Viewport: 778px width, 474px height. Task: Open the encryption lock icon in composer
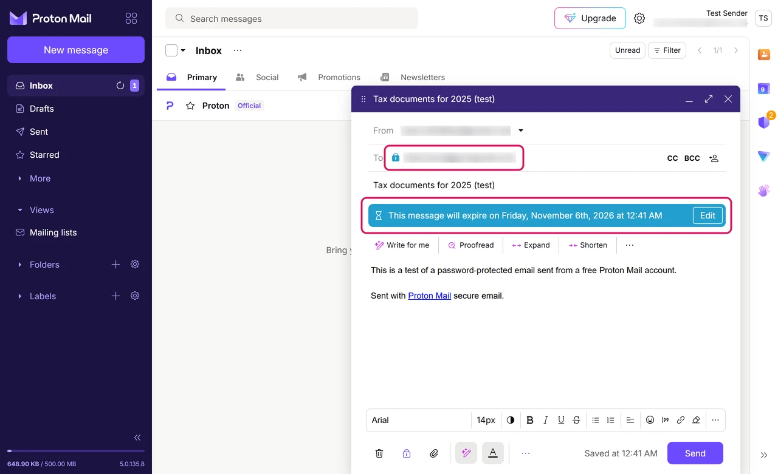[x=407, y=453]
